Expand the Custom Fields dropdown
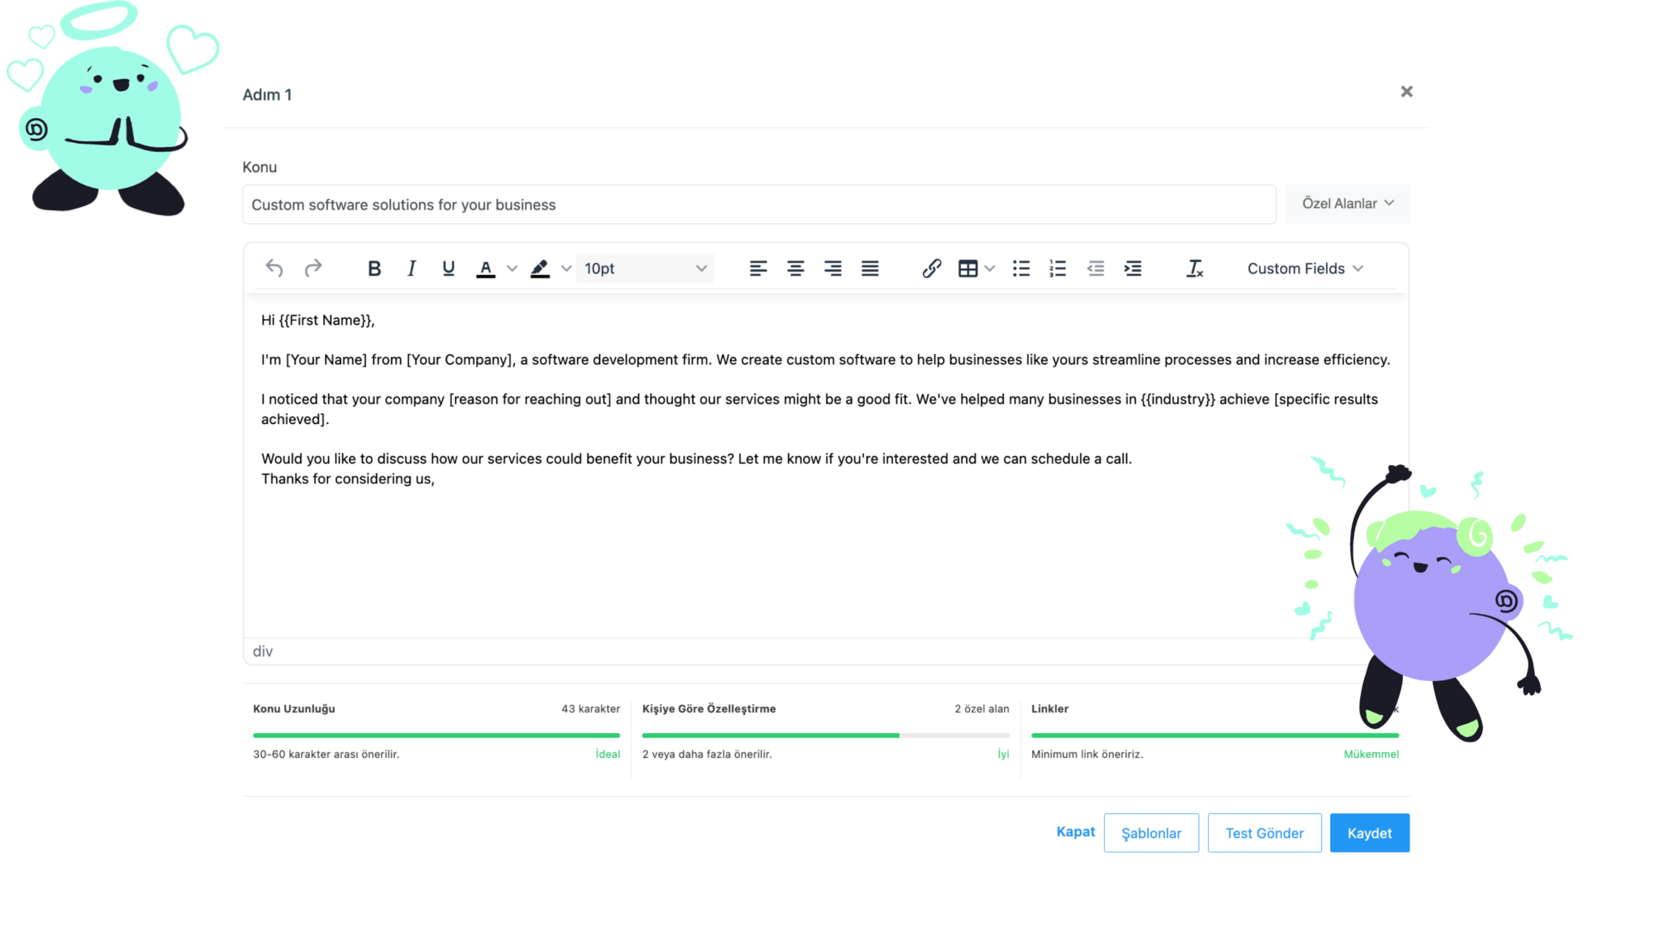 coord(1304,269)
